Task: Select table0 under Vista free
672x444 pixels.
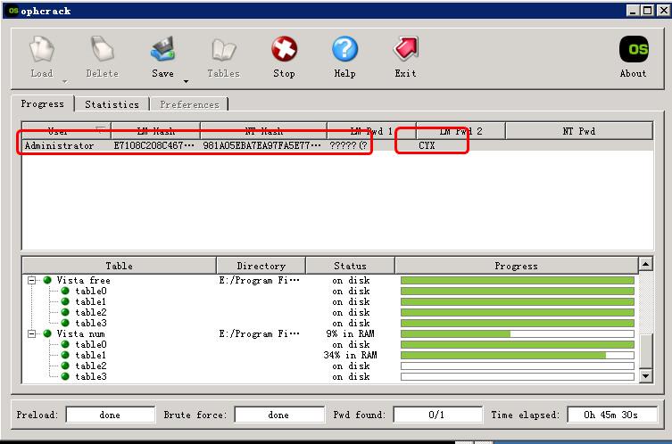Action: click(x=91, y=292)
